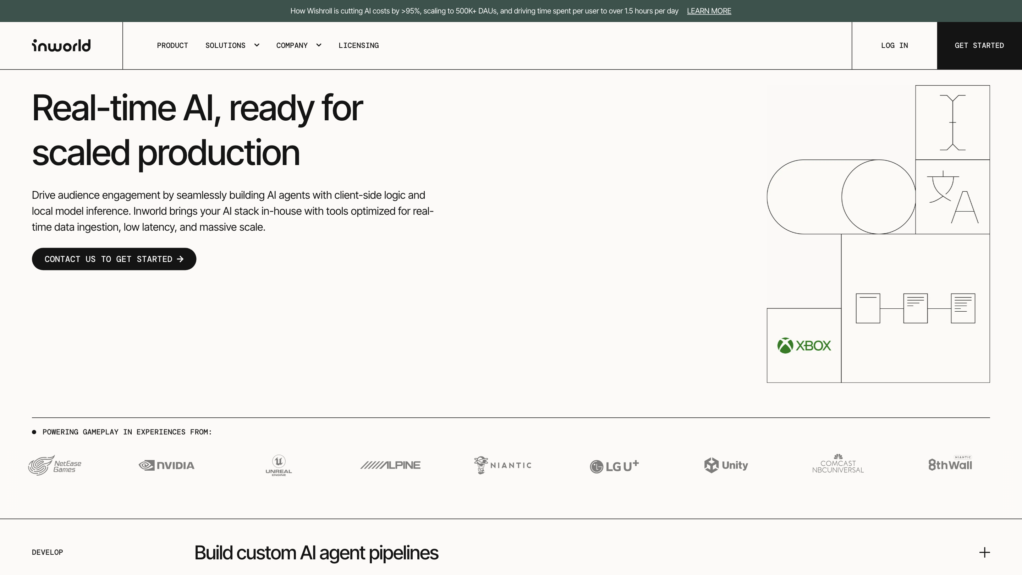Click the NetEase Games logo

[55, 465]
